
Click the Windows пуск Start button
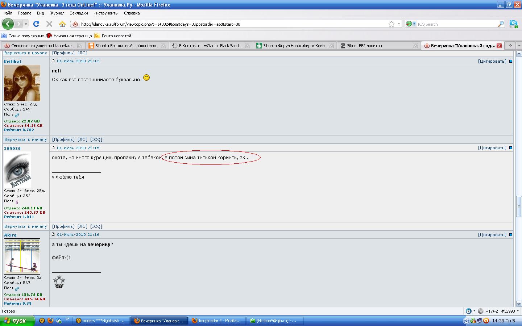(x=17, y=321)
